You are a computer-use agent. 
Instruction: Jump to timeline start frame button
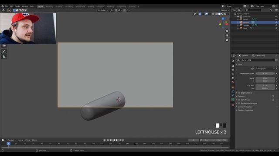tap(108, 140)
